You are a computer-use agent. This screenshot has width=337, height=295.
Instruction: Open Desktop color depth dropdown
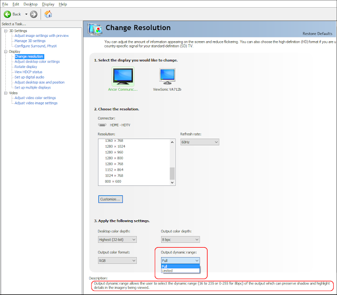tap(117, 240)
